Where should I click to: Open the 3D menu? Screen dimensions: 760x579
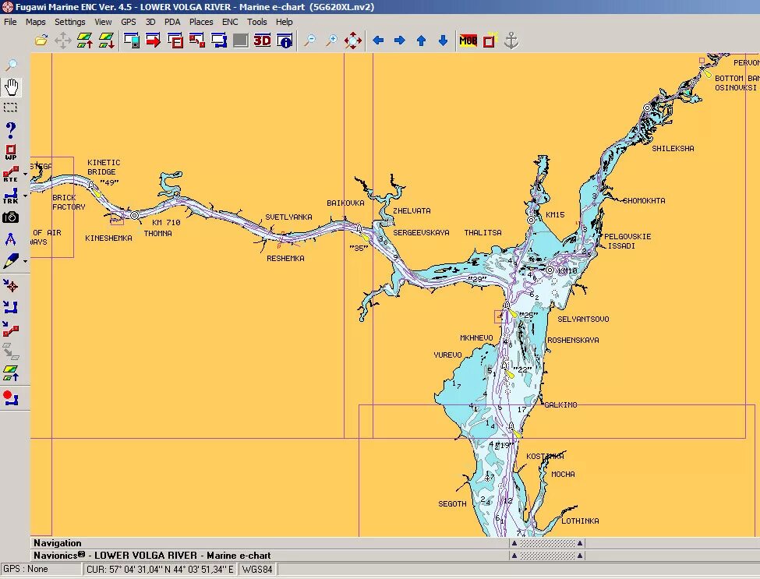coord(150,22)
